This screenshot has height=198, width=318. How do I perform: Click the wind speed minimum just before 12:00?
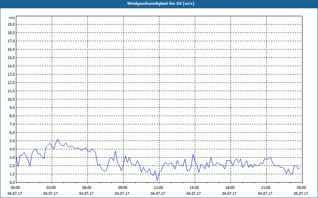157,181
